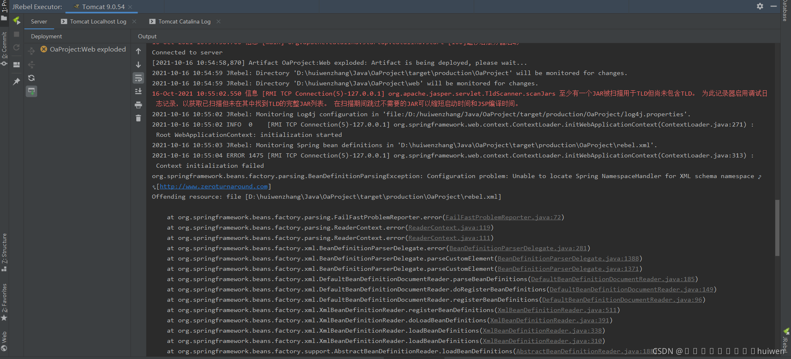This screenshot has height=359, width=791.
Task: Open ReaderContext.java:119 link
Action: (x=449, y=228)
